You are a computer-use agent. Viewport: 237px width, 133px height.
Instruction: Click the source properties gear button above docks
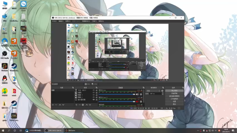pyautogui.click(x=87, y=84)
